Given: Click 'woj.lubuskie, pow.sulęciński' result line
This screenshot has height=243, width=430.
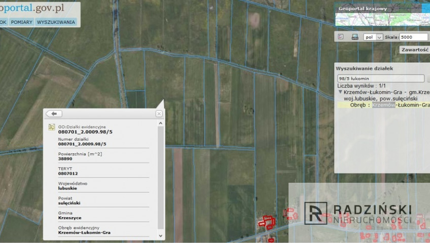Looking at the screenshot, I should [381, 99].
